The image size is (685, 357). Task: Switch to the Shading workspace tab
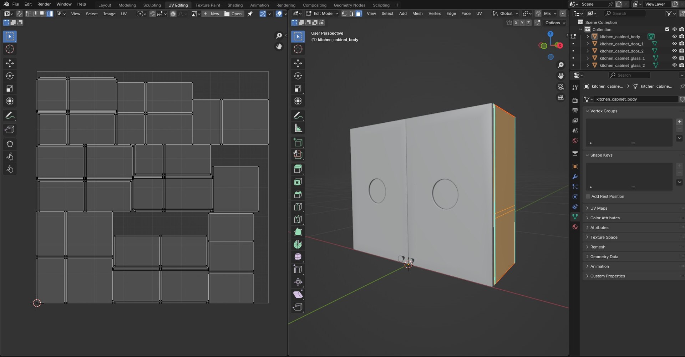click(235, 5)
